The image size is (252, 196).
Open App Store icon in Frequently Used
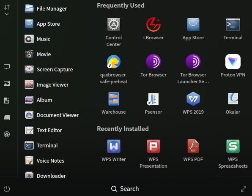pos(193,24)
